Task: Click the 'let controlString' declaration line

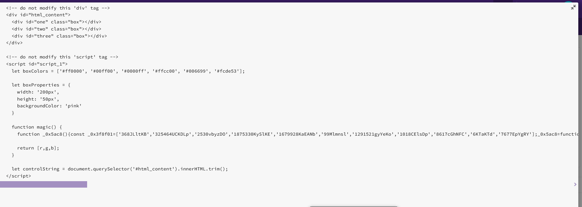Action: (x=120, y=169)
